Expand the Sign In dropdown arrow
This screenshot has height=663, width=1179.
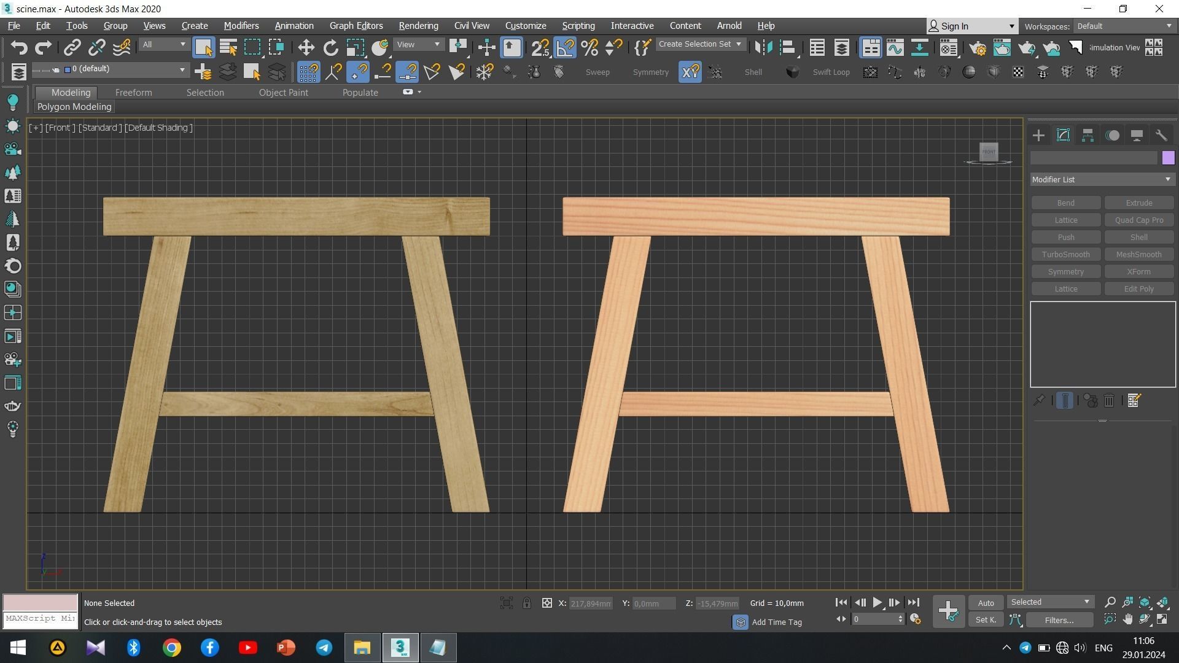coord(1011,26)
